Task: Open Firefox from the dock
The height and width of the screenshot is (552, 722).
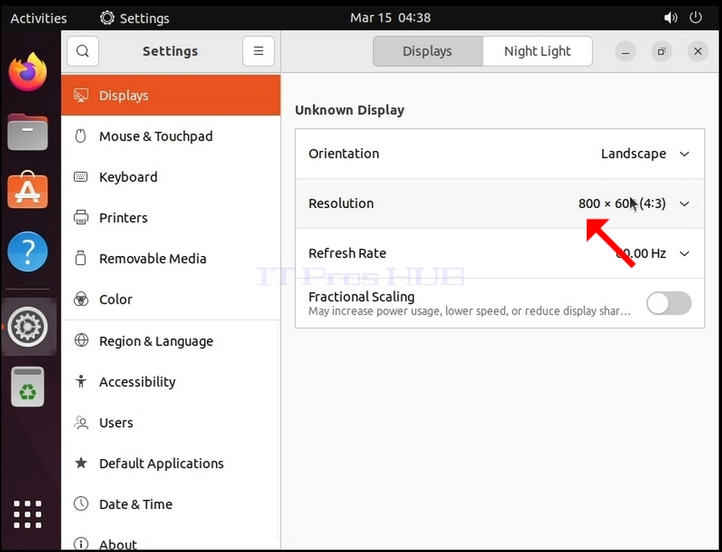Action: point(28,72)
